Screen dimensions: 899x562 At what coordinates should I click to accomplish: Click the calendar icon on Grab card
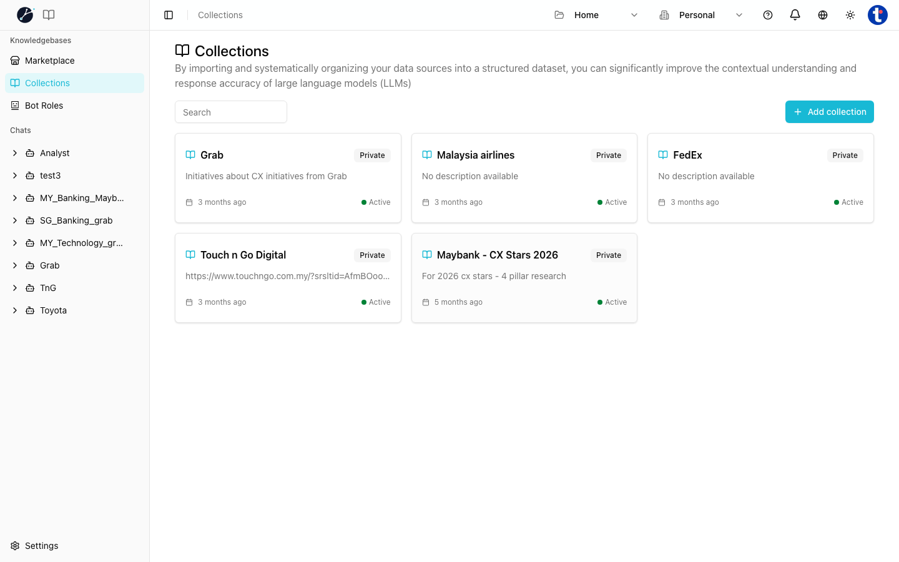189,202
